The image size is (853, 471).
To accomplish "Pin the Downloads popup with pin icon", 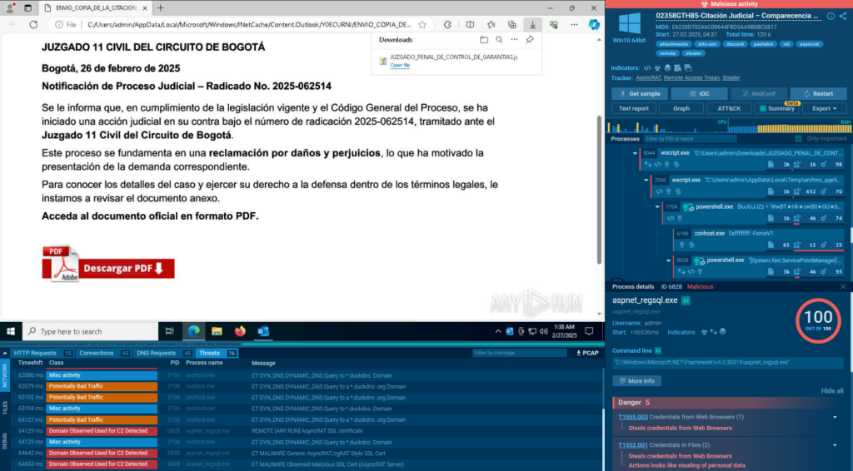I will click(x=530, y=39).
